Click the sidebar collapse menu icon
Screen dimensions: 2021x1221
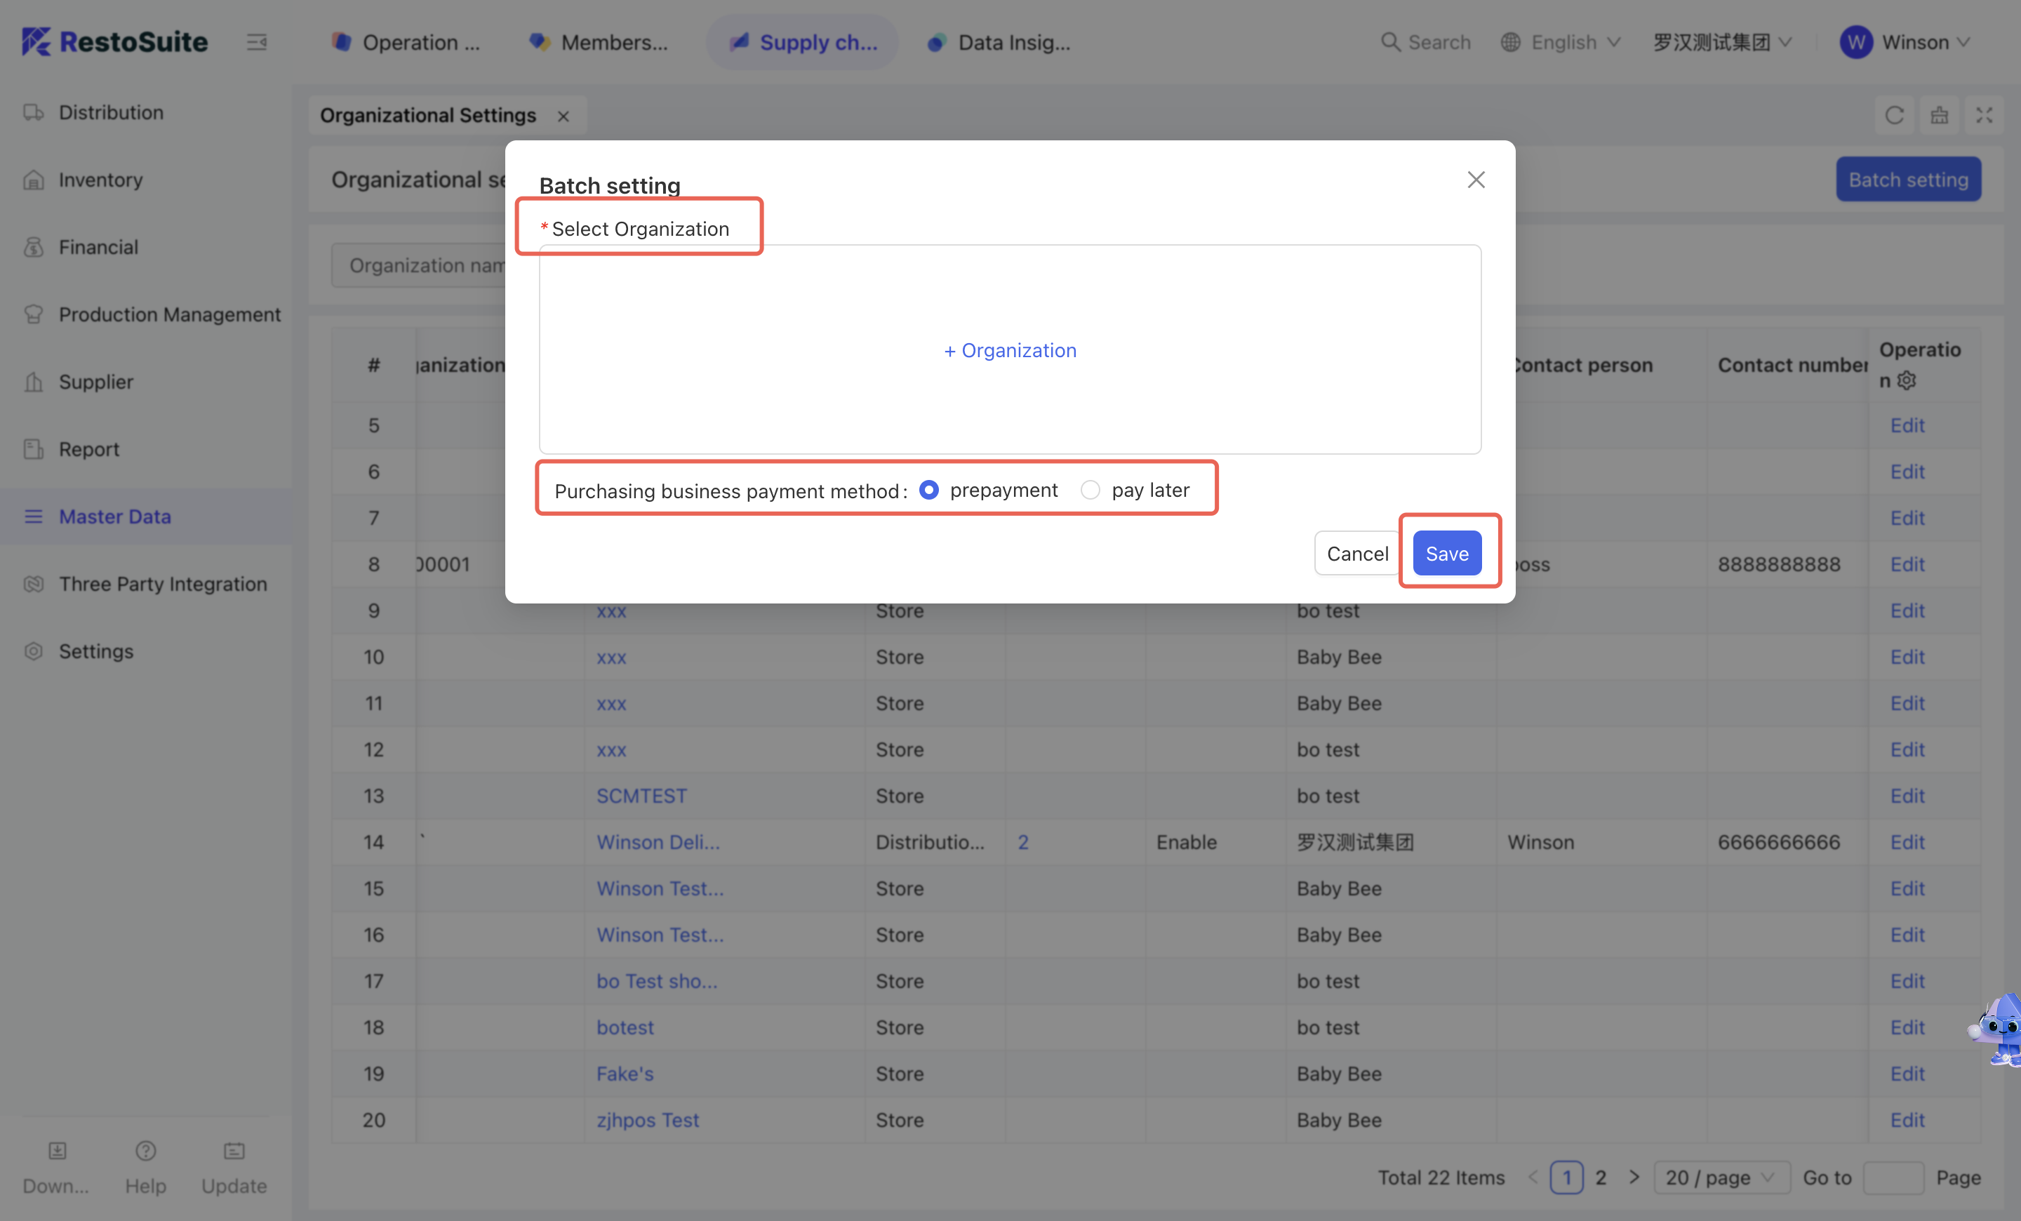257,42
